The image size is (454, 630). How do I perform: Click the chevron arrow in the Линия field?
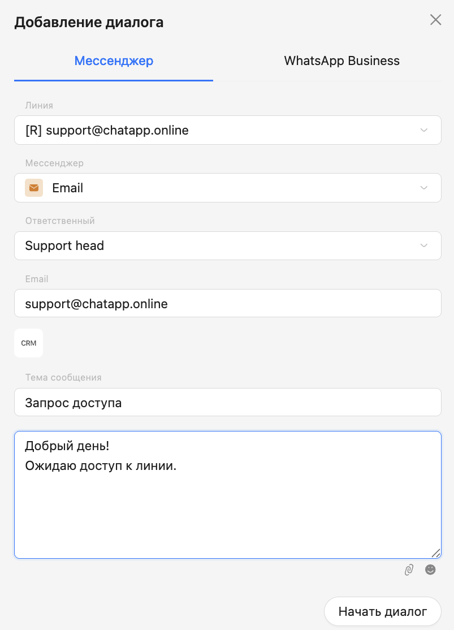coord(424,130)
